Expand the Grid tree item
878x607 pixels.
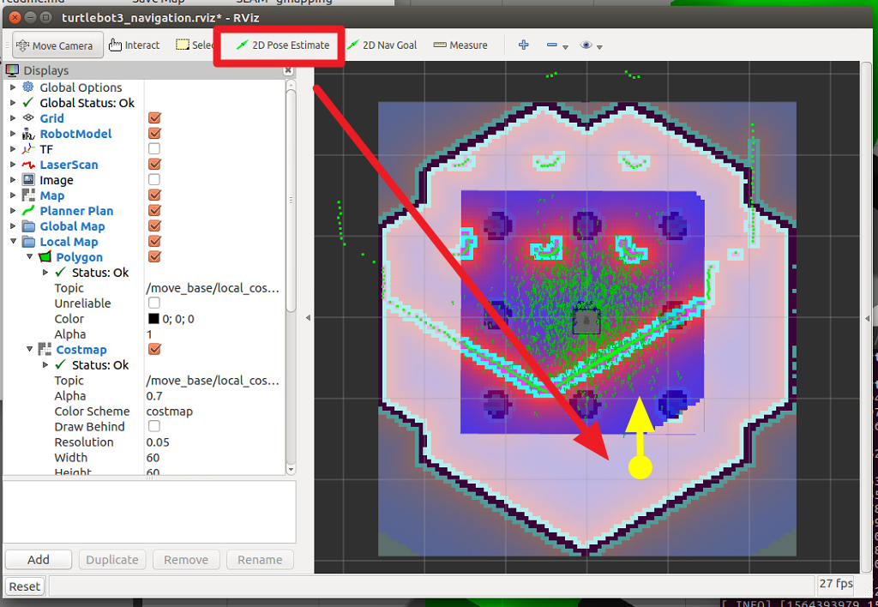(13, 118)
